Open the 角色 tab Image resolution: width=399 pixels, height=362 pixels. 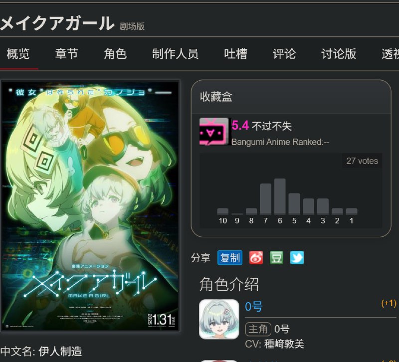(x=115, y=54)
